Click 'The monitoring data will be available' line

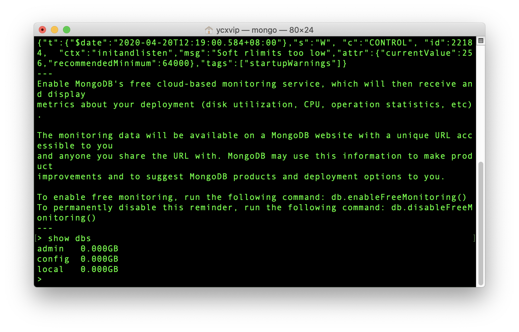[x=255, y=135]
